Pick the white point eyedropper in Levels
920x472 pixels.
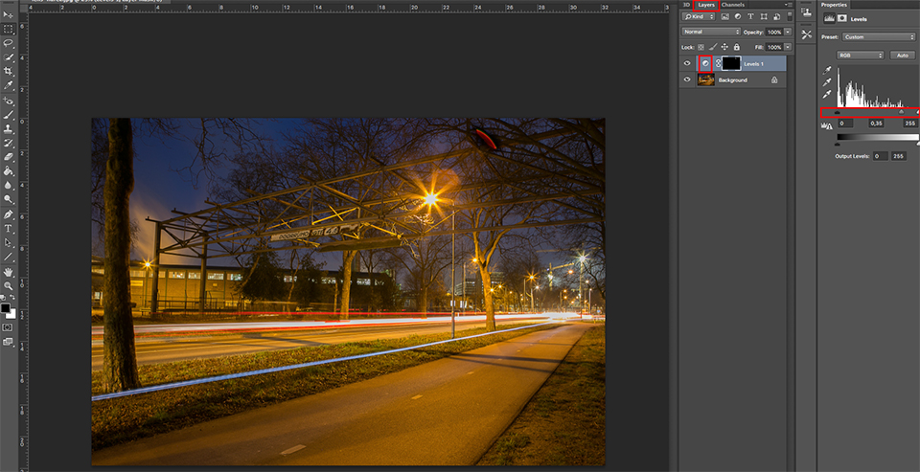tap(827, 95)
